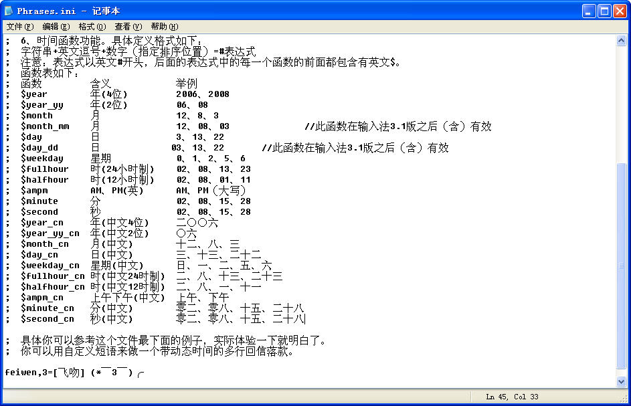Click the example 二〇〇六

197,223
